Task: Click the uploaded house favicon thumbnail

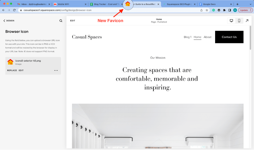Action: point(10,62)
